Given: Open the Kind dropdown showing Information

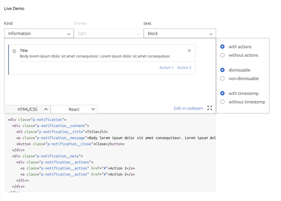Looking at the screenshot, I should click(x=39, y=34).
